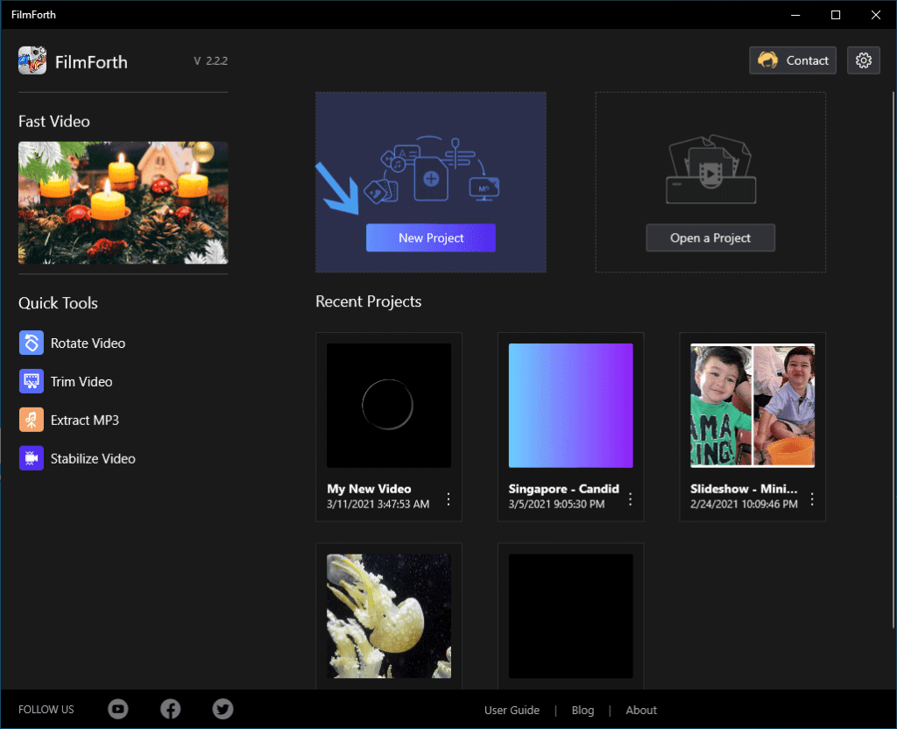This screenshot has height=729, width=897.
Task: Open options menu for Singapore - Candid
Action: [x=630, y=499]
